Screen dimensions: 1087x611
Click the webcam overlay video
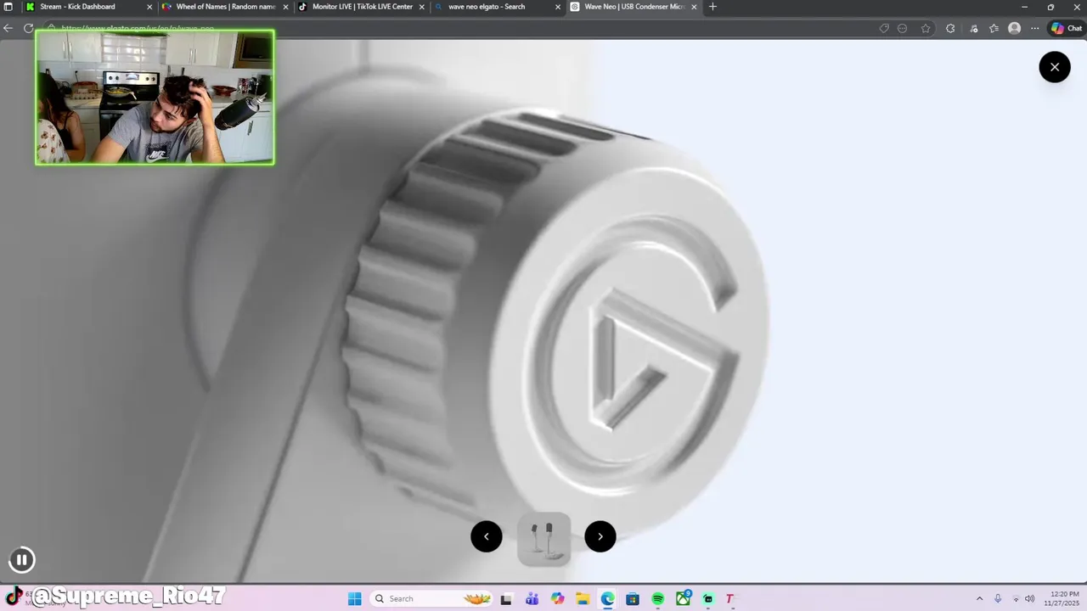click(155, 98)
